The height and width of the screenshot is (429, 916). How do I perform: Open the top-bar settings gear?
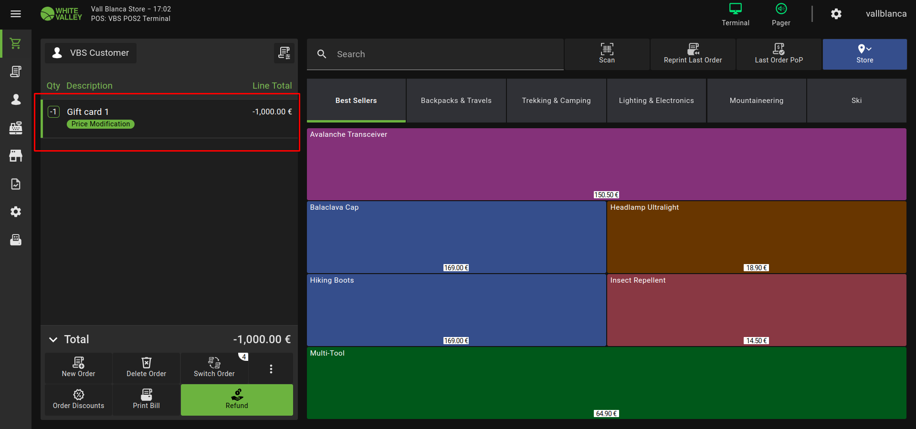(x=836, y=14)
